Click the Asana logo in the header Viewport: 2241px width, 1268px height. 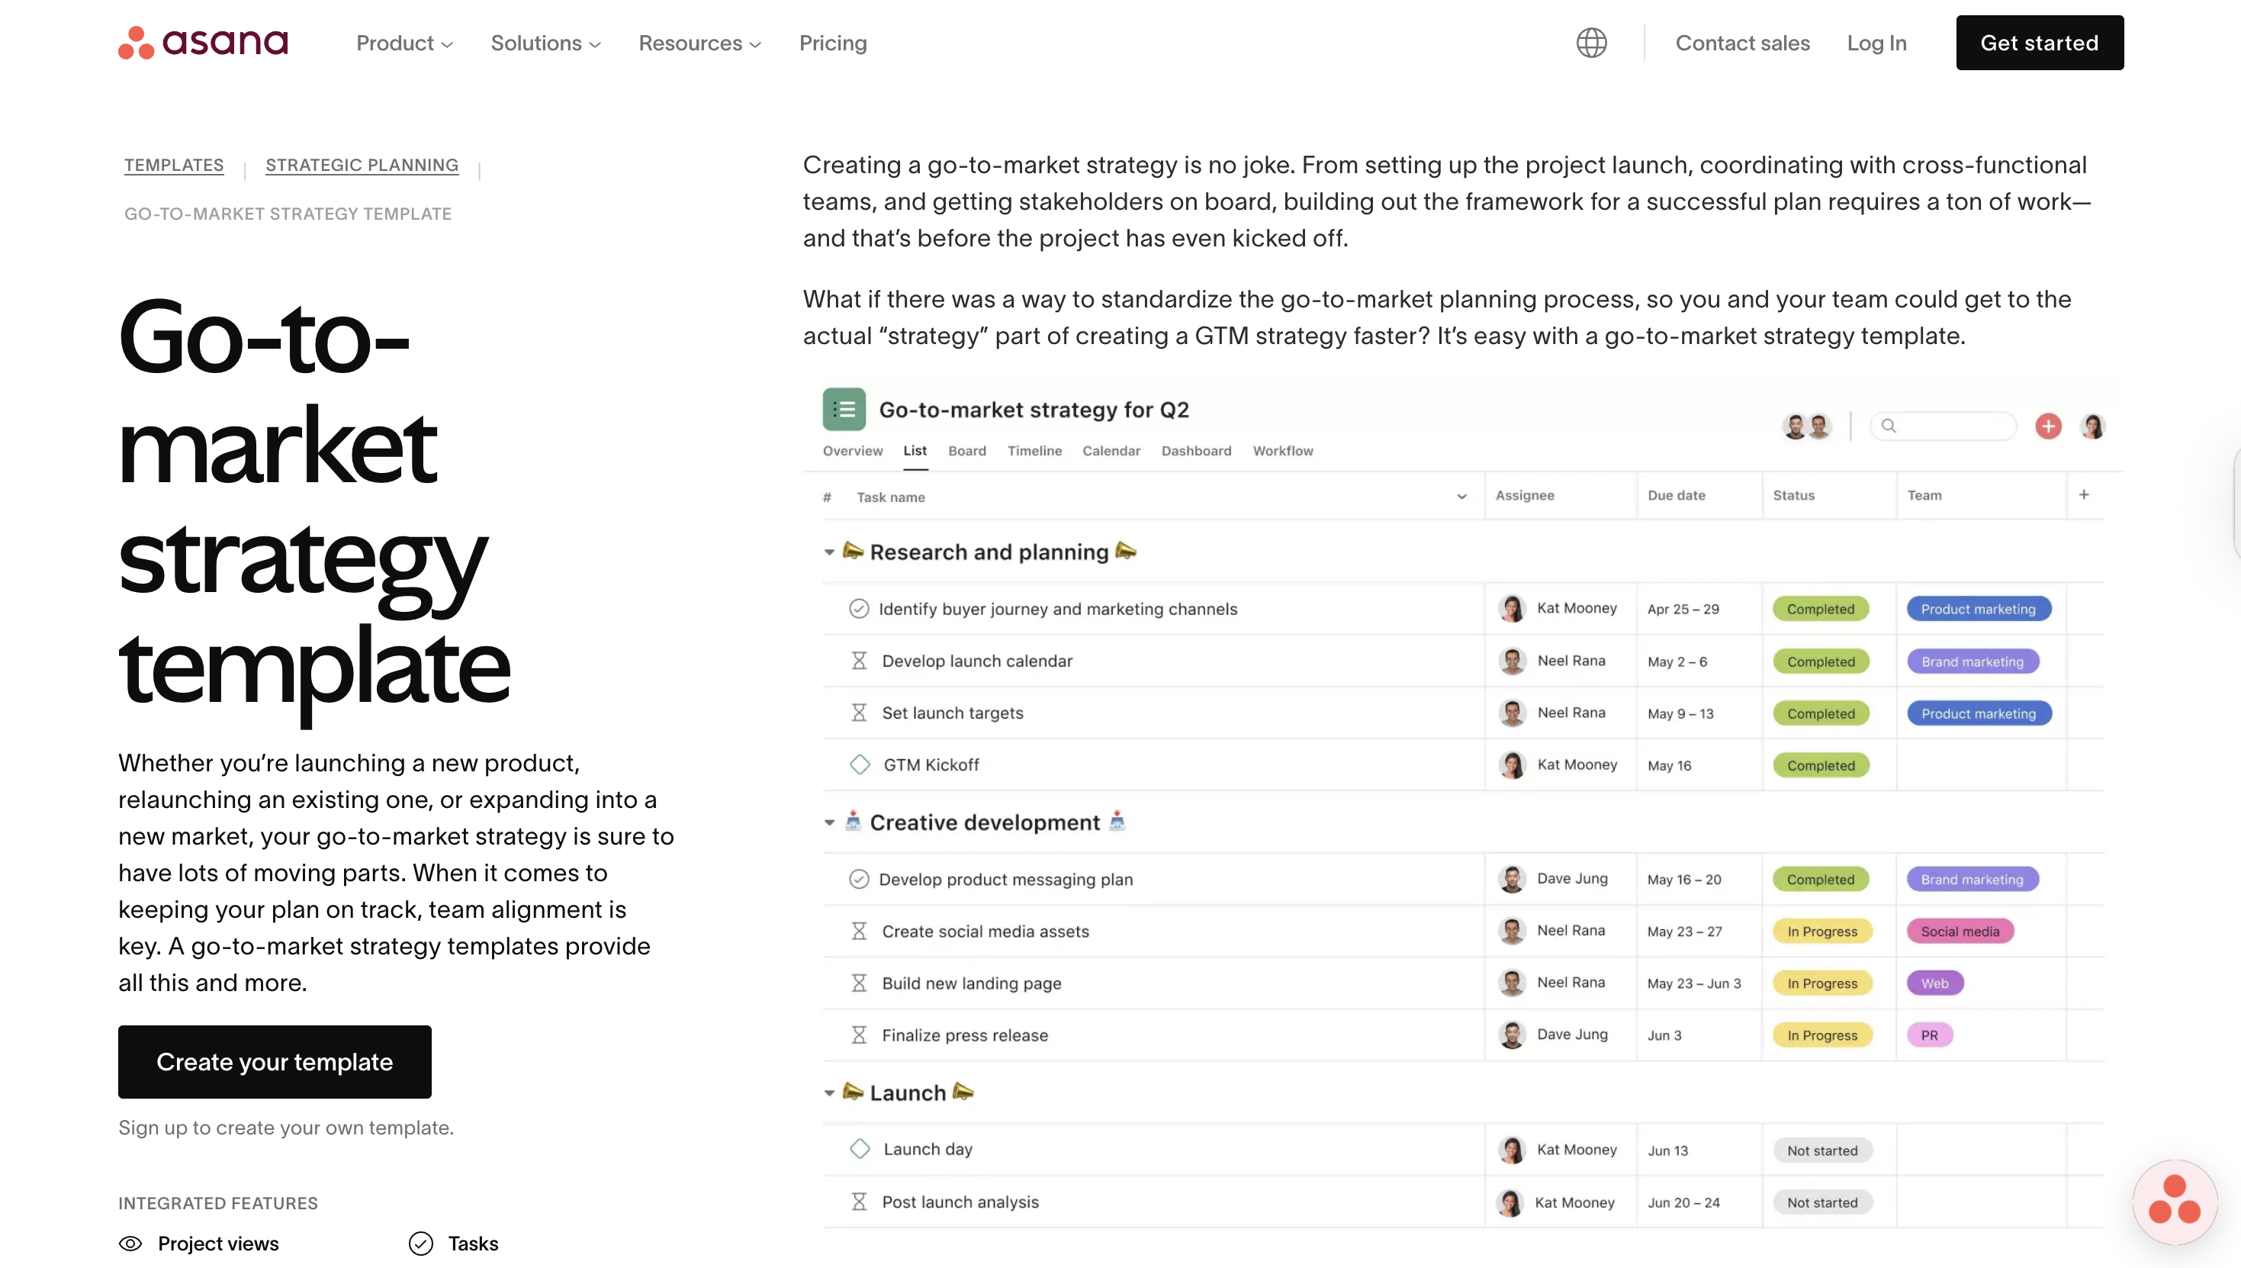[203, 43]
